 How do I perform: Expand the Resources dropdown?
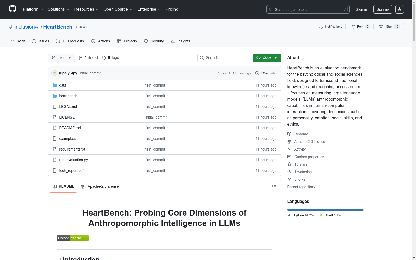pyautogui.click(x=86, y=9)
